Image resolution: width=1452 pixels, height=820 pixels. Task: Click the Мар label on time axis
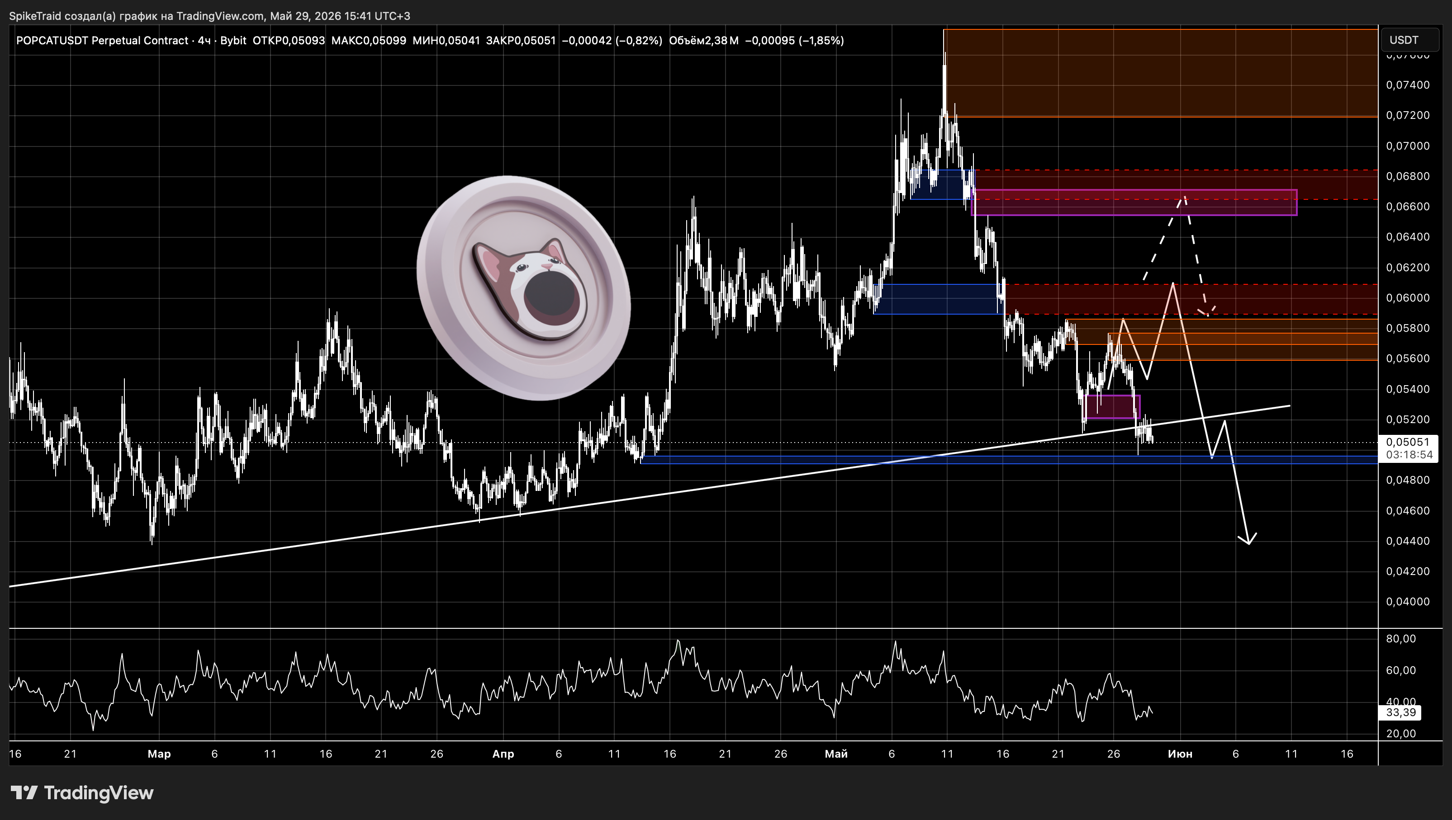point(159,754)
